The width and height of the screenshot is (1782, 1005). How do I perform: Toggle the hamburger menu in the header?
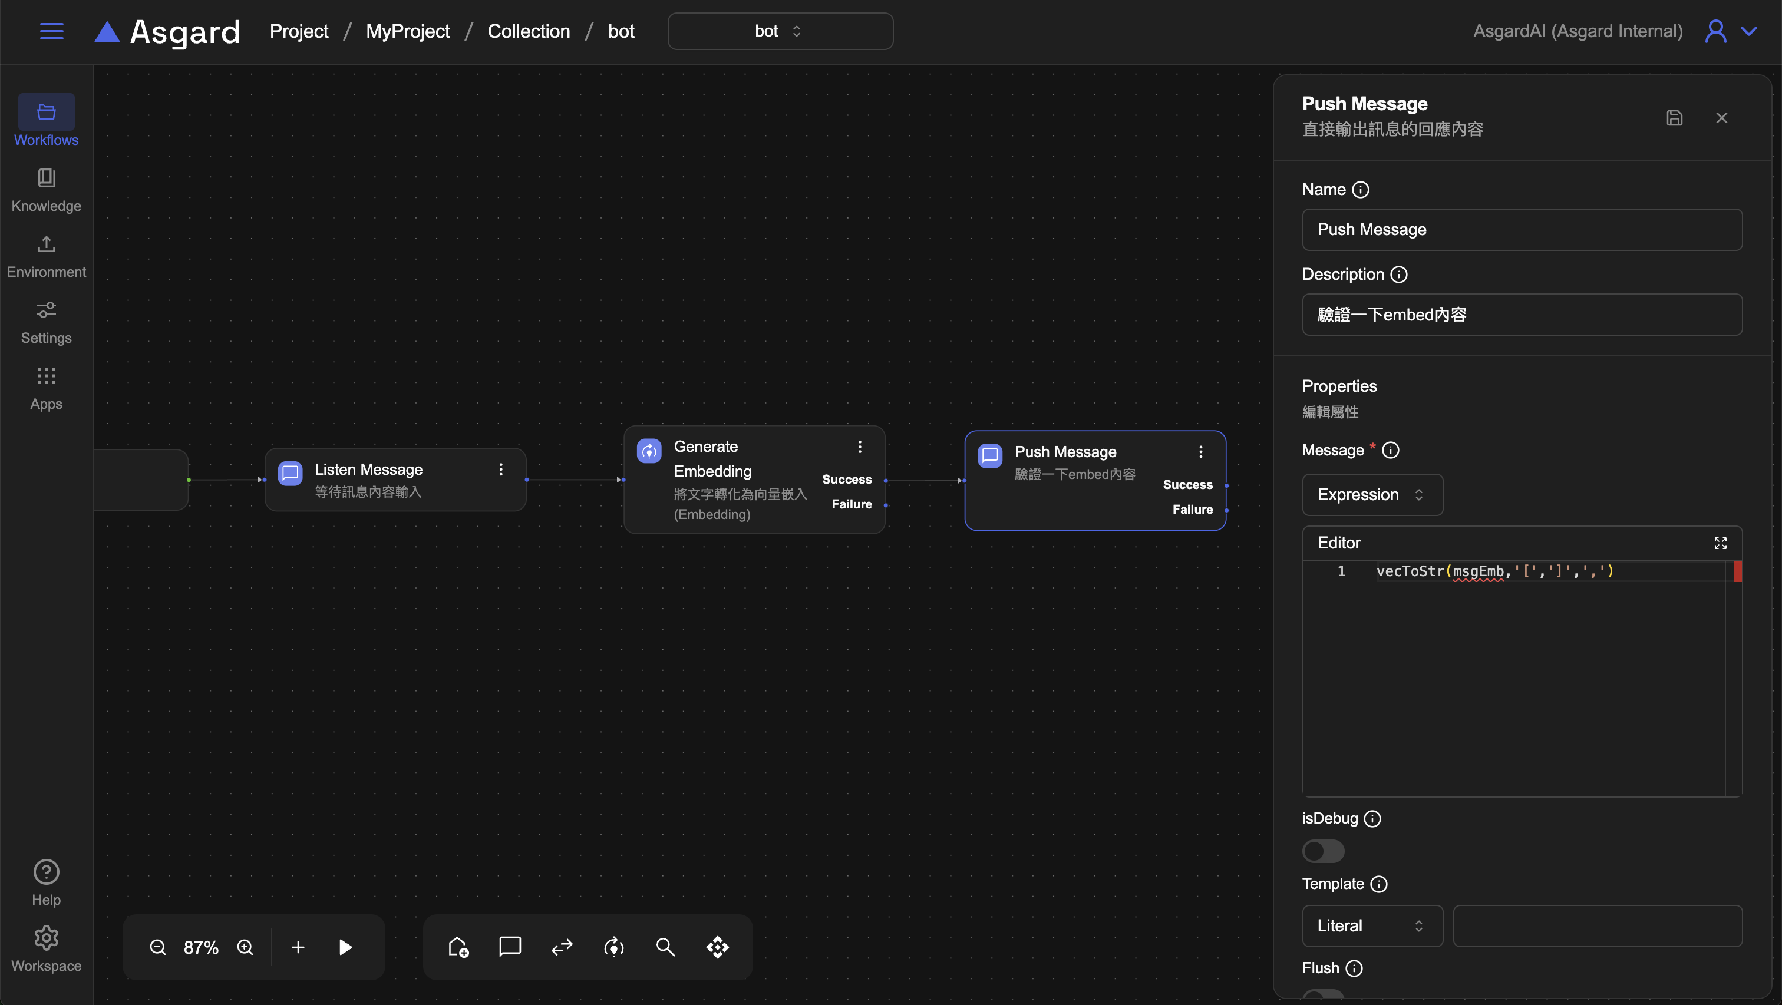tap(52, 31)
